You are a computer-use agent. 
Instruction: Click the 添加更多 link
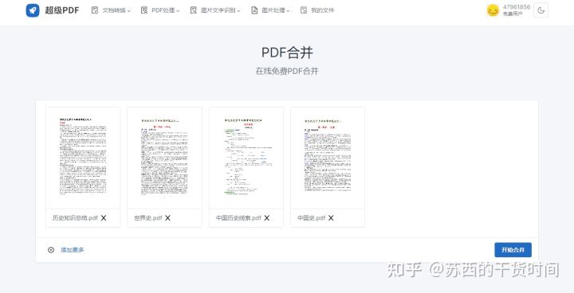coord(73,250)
